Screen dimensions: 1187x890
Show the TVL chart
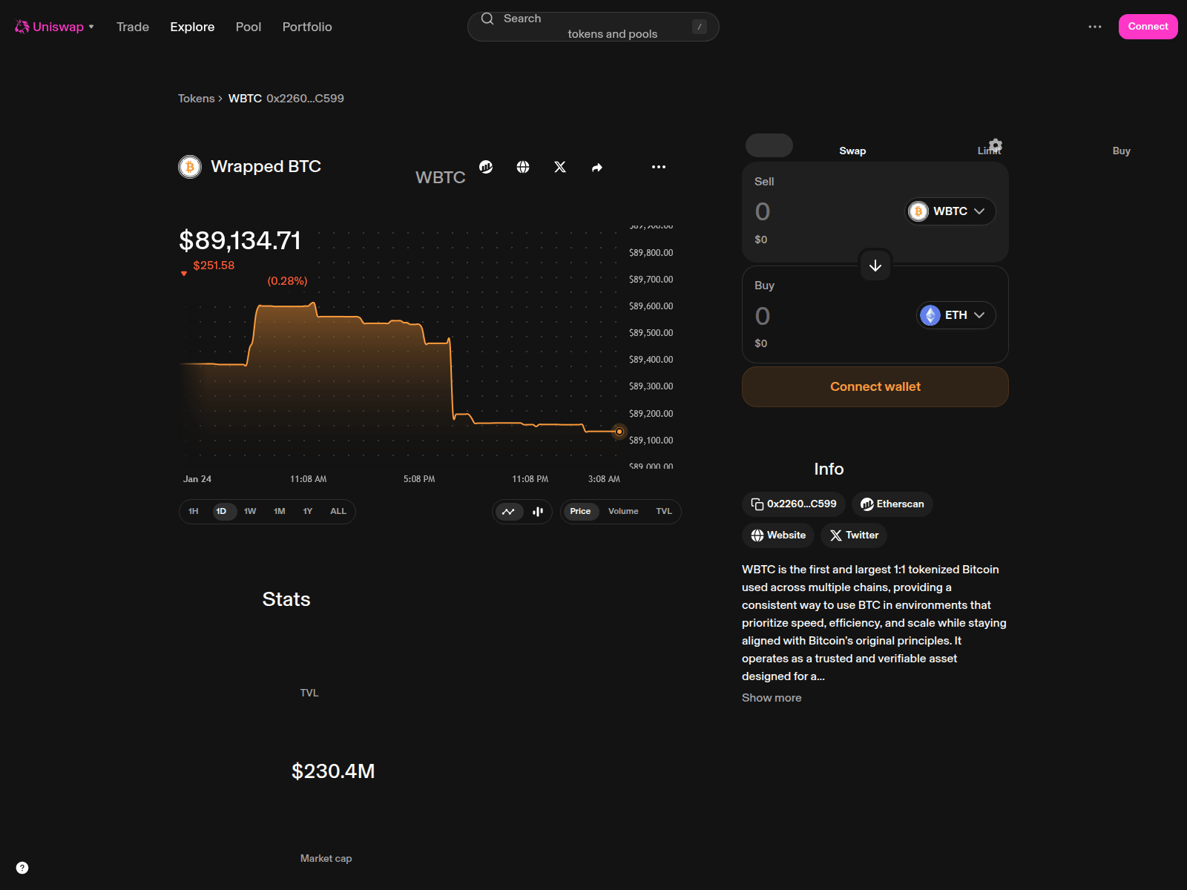point(664,512)
